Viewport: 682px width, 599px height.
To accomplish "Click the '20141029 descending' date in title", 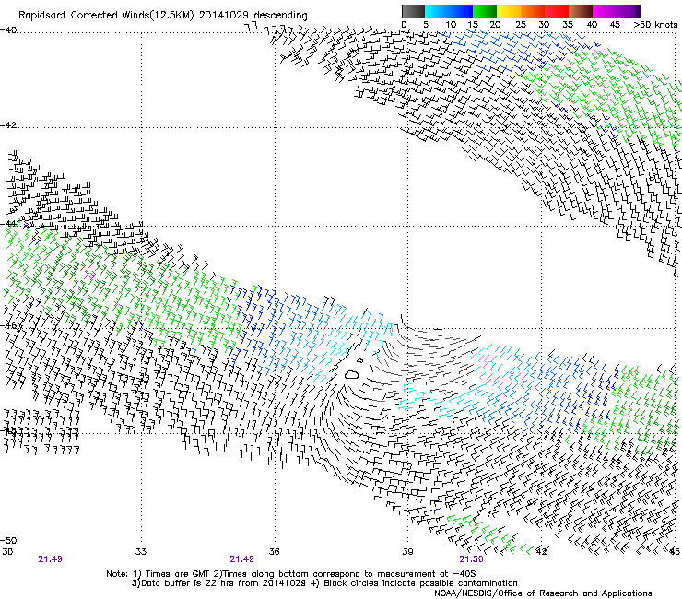I will point(253,15).
